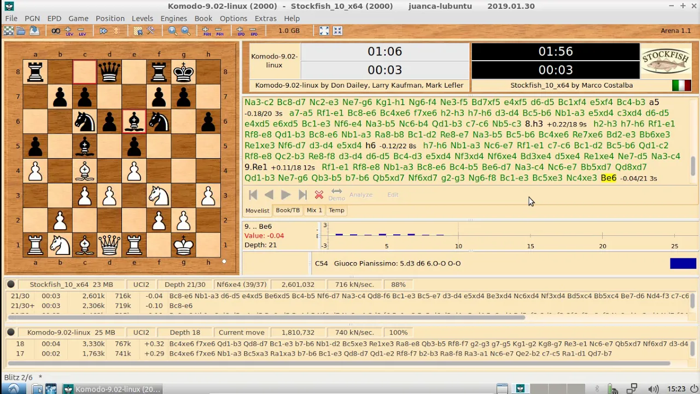Open the Extras menu

point(266,18)
